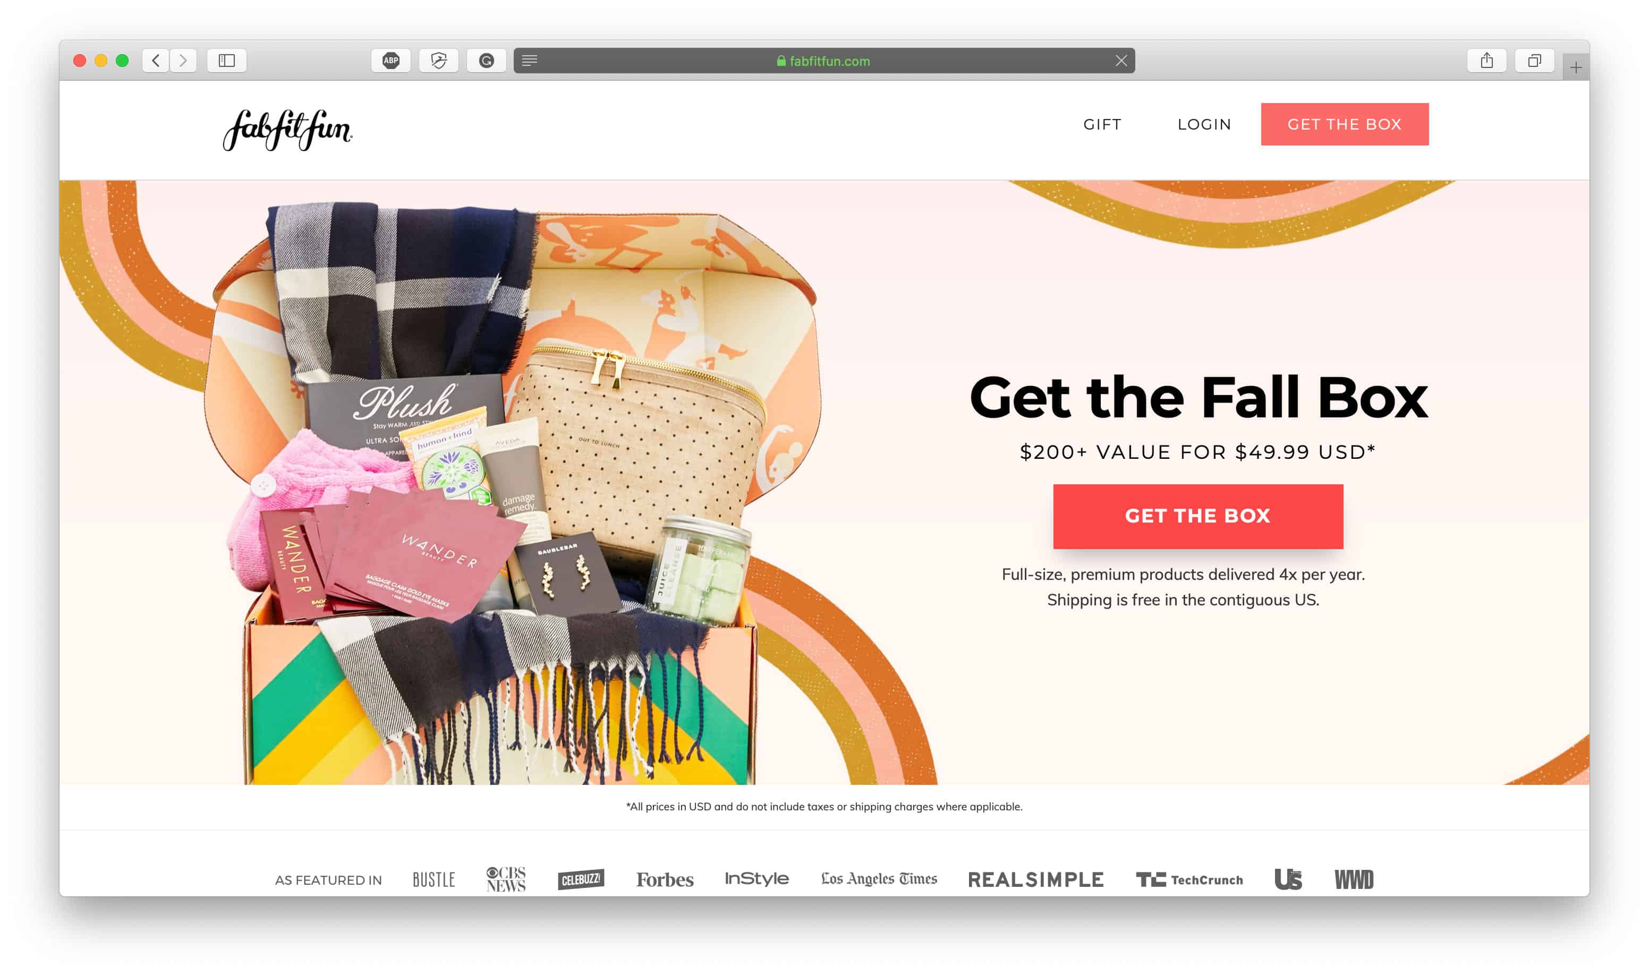Go to the FabFitFun logo homepage
The image size is (1649, 975).
point(288,130)
